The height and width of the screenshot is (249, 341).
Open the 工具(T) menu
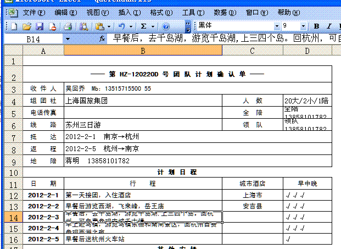pyautogui.click(x=193, y=13)
